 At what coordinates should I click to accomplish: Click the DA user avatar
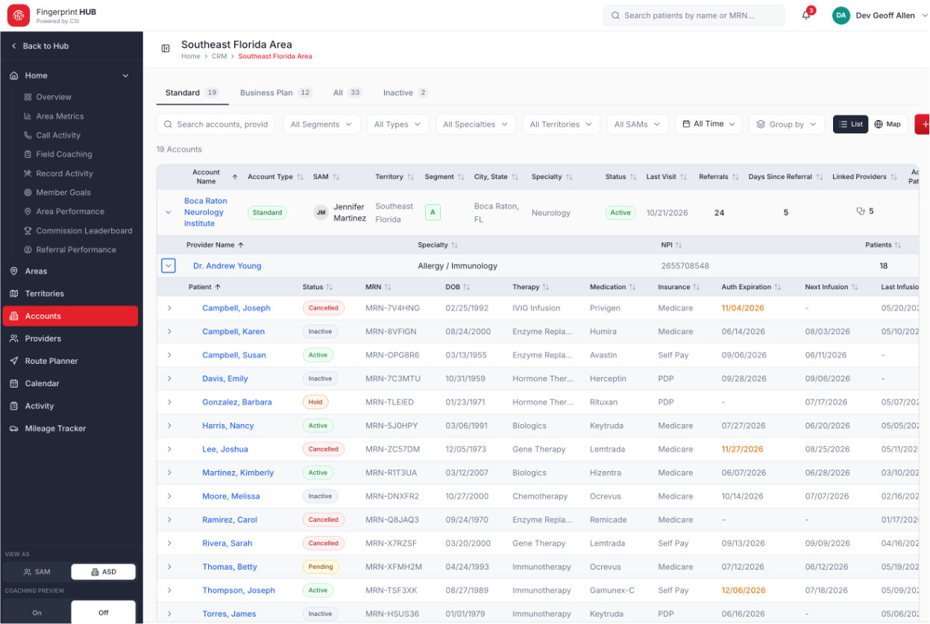[x=841, y=15]
